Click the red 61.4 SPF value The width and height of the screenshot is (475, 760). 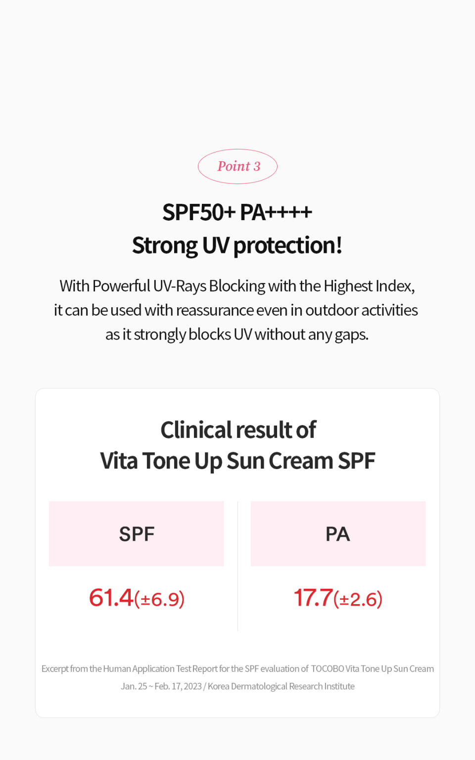click(x=111, y=598)
